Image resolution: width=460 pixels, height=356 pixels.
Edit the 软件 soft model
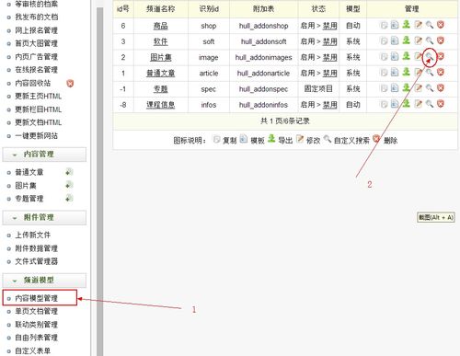(418, 40)
